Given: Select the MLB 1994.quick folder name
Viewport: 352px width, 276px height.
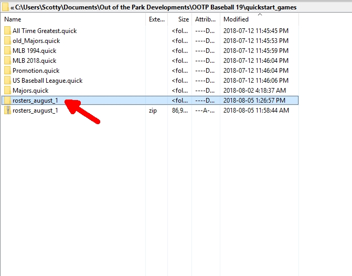Looking at the screenshot, I should [x=34, y=51].
